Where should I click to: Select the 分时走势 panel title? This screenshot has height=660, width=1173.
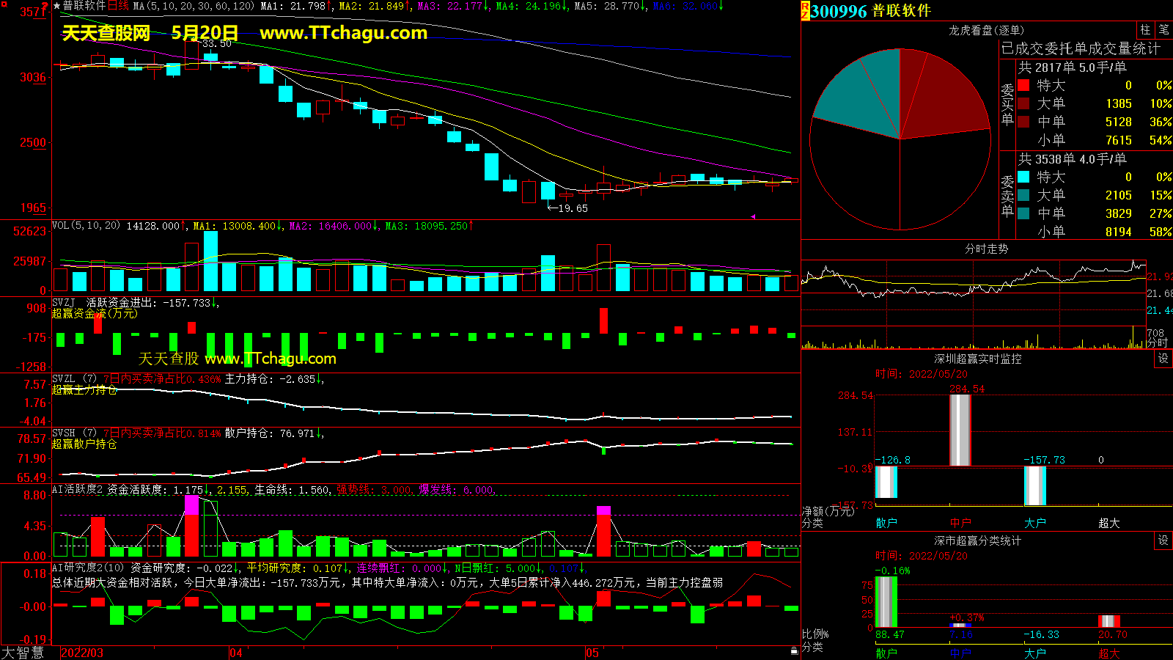pyautogui.click(x=986, y=249)
